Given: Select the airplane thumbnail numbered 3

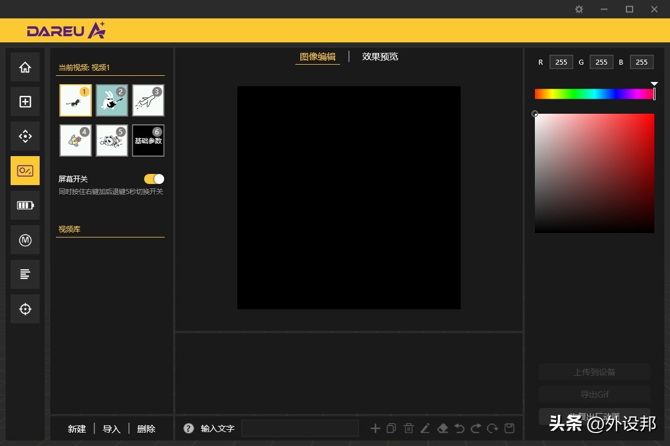Looking at the screenshot, I should pyautogui.click(x=148, y=100).
